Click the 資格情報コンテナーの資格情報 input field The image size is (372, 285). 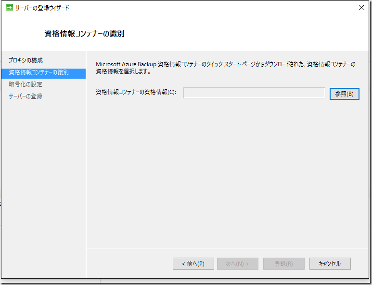(254, 93)
